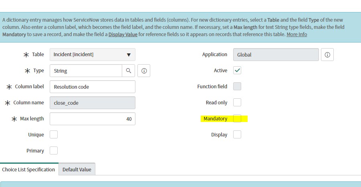Click the Application field showing Global
This screenshot has width=361, height=187.
pyautogui.click(x=276, y=55)
